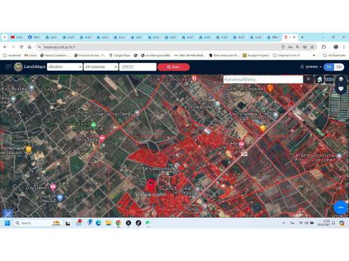The height and width of the screenshot is (261, 349).
Task: Click the hospital marker on the map
Action: click(x=194, y=78)
